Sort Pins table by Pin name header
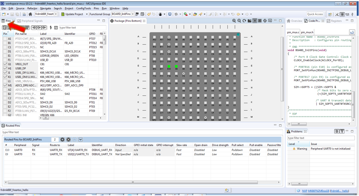 (26, 34)
